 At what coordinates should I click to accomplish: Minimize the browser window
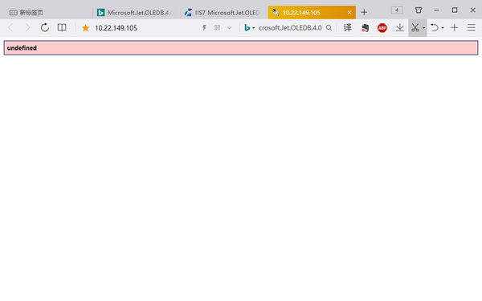(x=436, y=10)
